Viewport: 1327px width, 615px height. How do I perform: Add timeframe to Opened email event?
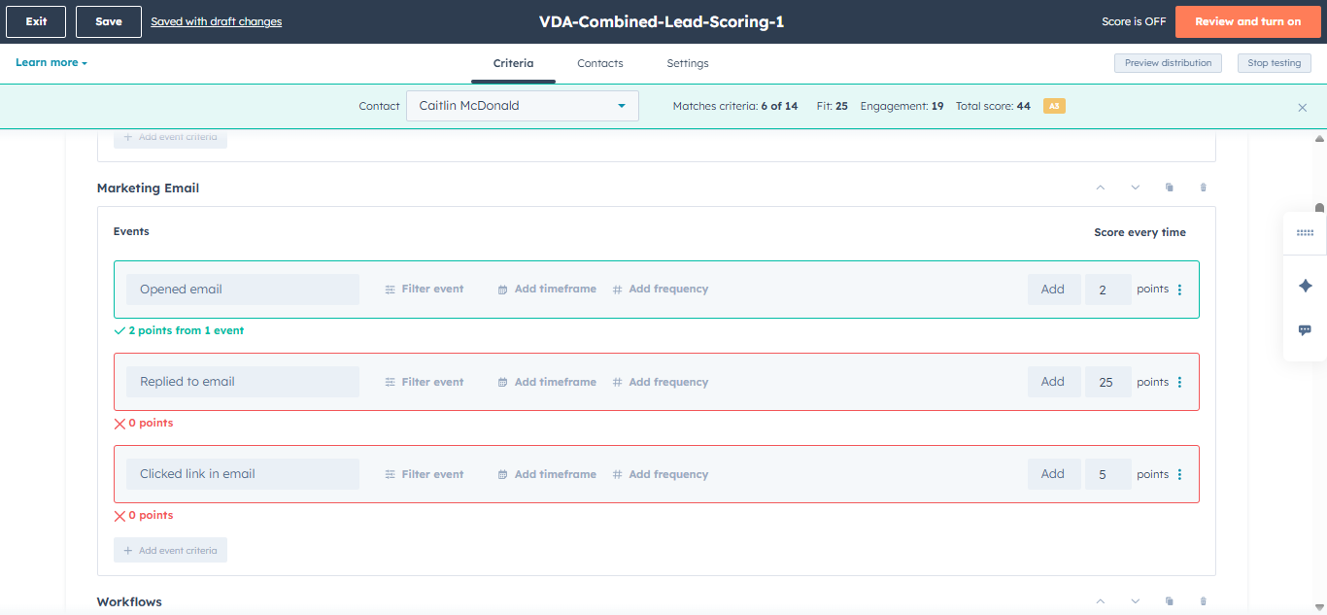coord(547,289)
